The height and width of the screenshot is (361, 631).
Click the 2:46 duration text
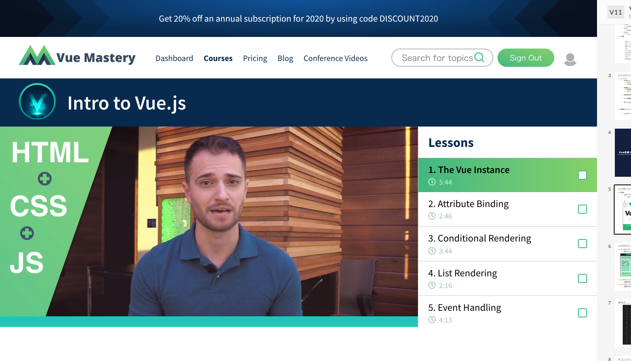445,216
